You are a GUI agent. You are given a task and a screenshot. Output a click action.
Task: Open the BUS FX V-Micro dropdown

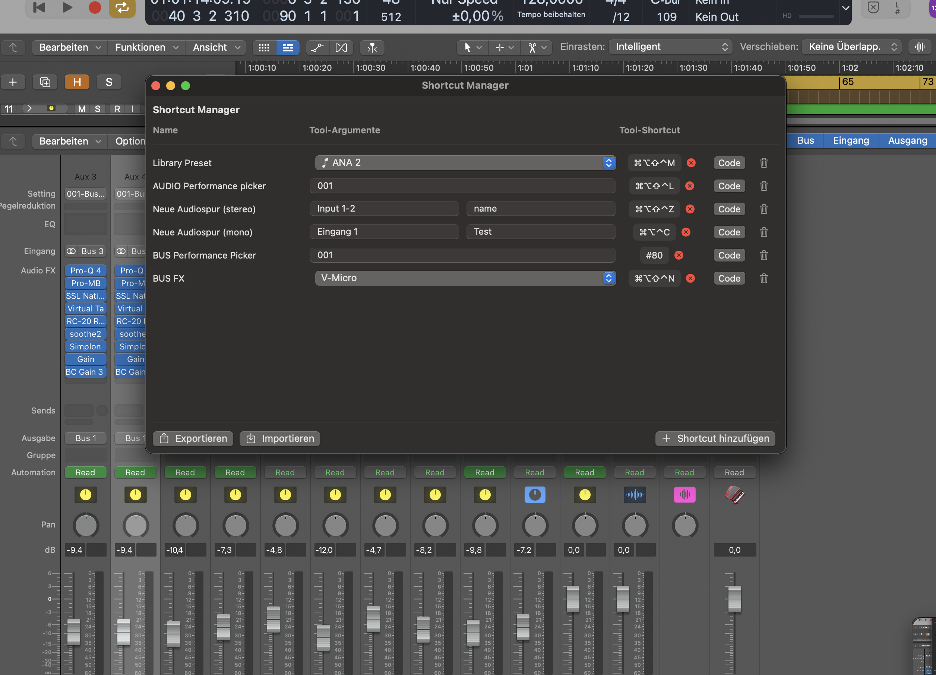coord(465,278)
